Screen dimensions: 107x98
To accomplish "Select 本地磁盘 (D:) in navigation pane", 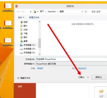I will coord(28,49).
